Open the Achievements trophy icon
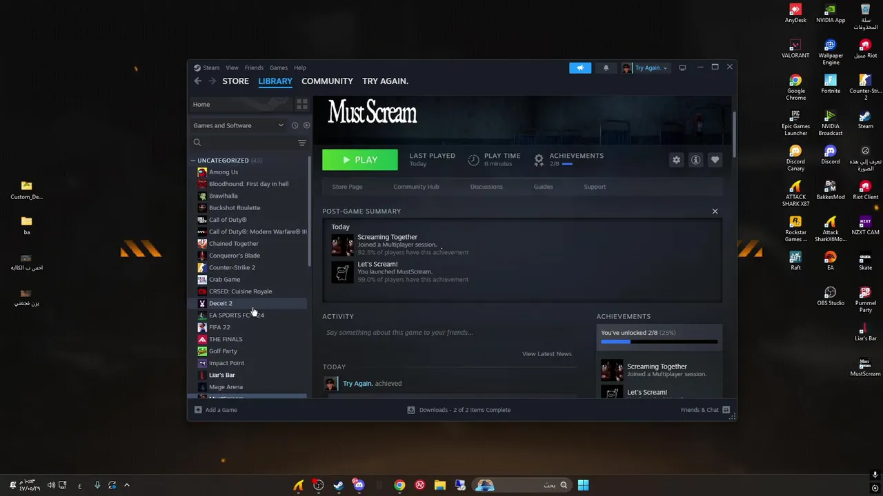883x496 pixels. tap(539, 160)
